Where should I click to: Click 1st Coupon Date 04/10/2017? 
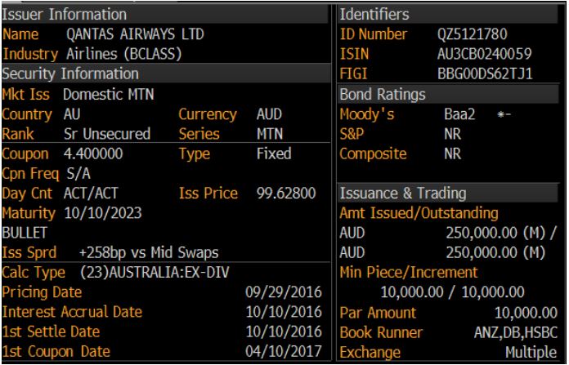tap(284, 351)
